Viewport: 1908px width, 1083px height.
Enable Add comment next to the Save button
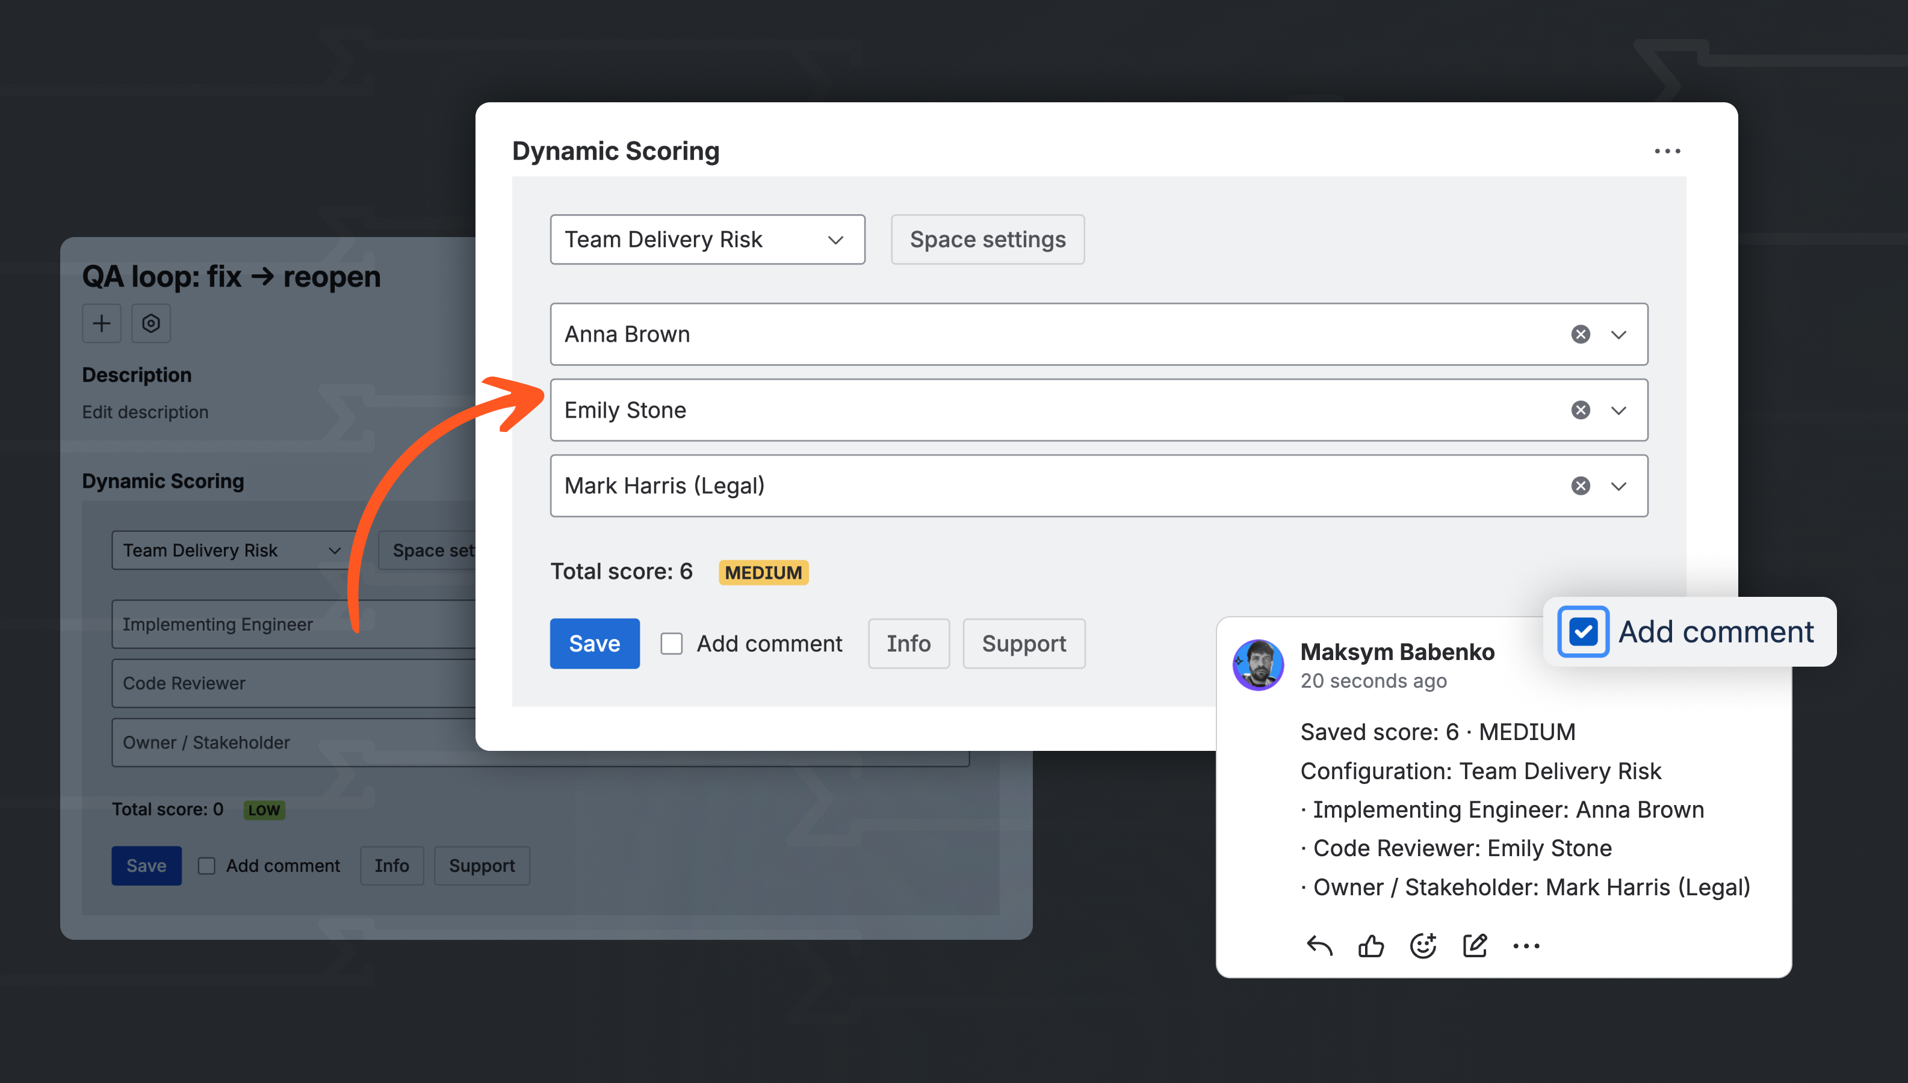point(672,643)
